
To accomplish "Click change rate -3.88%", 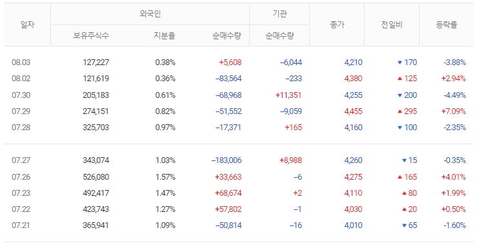I will (455, 62).
